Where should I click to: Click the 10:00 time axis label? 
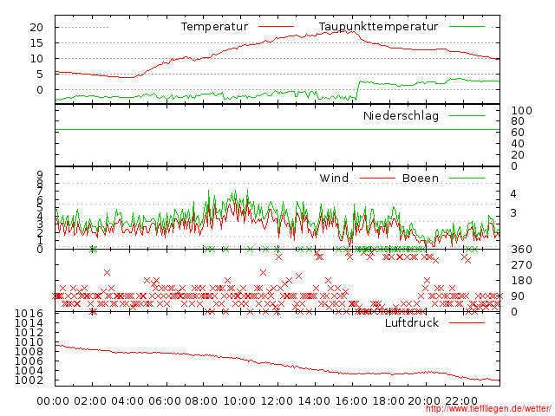coord(239,401)
